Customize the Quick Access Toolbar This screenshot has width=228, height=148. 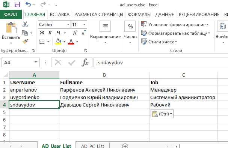pos(56,5)
